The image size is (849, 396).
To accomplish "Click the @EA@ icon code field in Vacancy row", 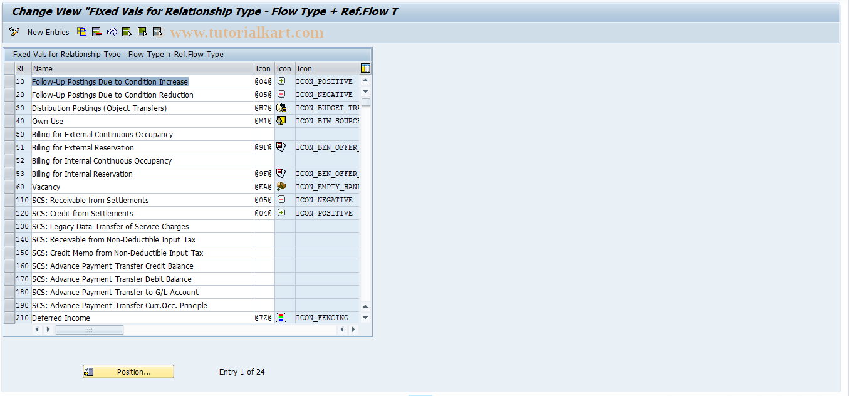I will point(264,187).
